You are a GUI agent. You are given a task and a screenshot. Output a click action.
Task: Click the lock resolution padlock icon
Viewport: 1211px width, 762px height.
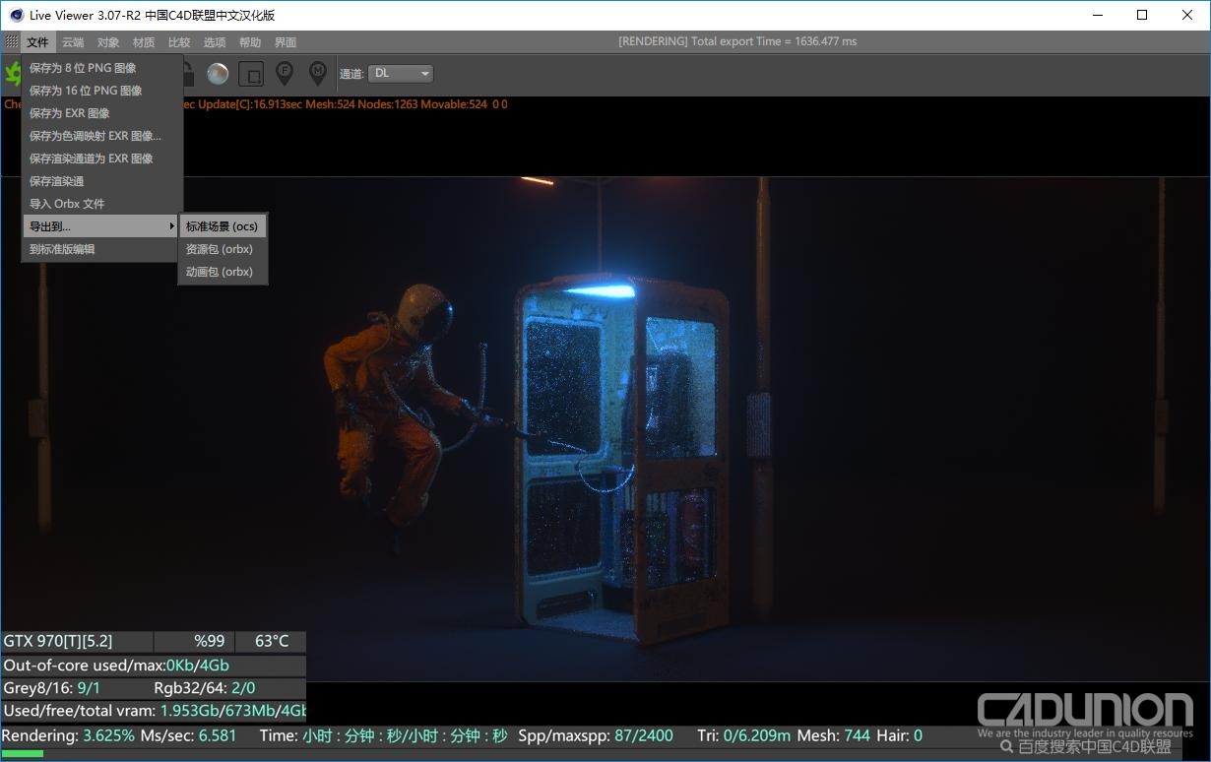tap(189, 74)
